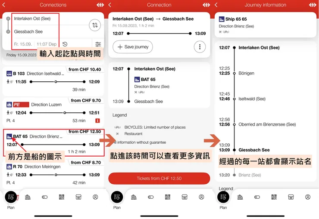Screen dimensions: 319x219
Task: Open earlier connections clock icon
Action: coord(65,44)
